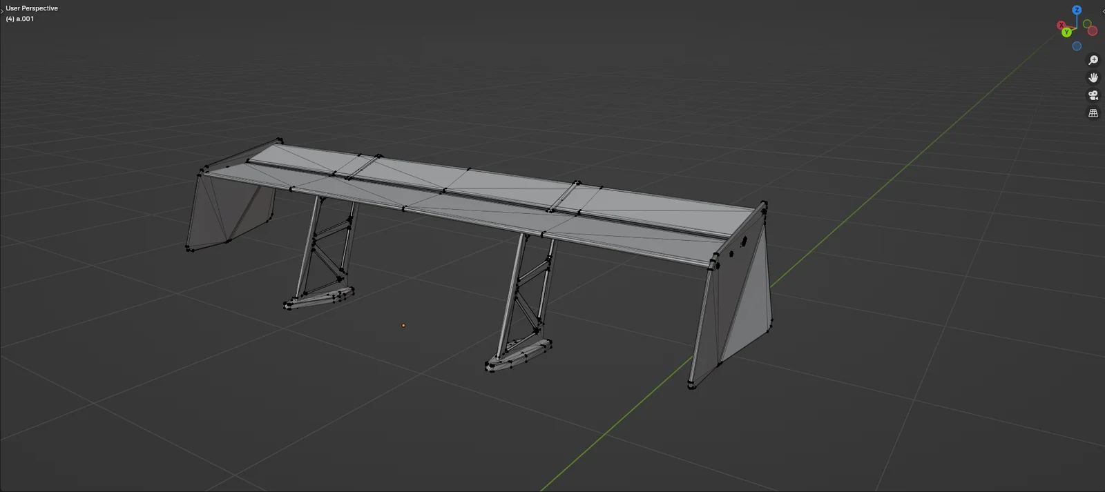Click the right support strut base foot
This screenshot has height=492, width=1105.
(518, 355)
